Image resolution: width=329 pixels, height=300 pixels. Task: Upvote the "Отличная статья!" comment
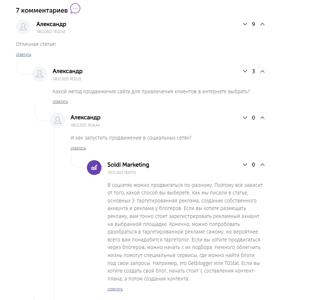tap(263, 24)
